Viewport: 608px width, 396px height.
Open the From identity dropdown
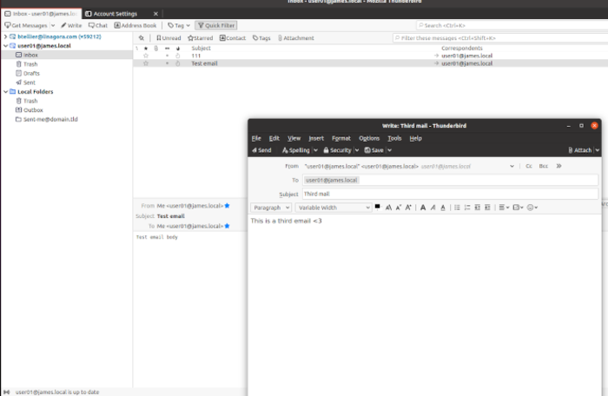[x=512, y=166]
